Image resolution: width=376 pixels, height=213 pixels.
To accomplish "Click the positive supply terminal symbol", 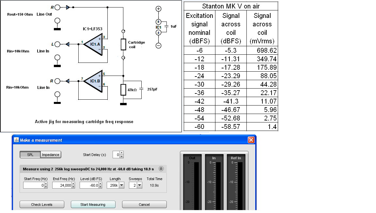I will click(x=158, y=9).
